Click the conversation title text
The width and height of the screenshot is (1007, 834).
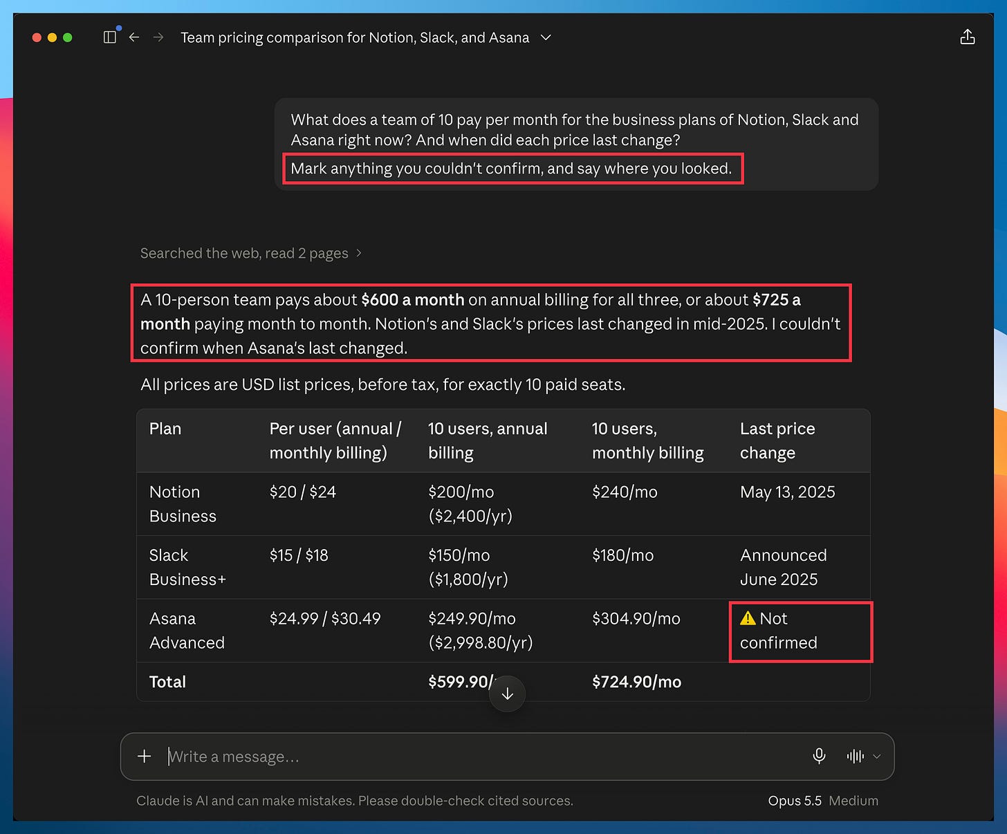point(355,37)
